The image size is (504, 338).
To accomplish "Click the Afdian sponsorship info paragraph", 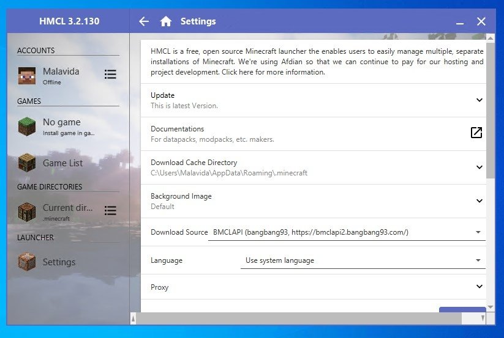I will [x=317, y=62].
